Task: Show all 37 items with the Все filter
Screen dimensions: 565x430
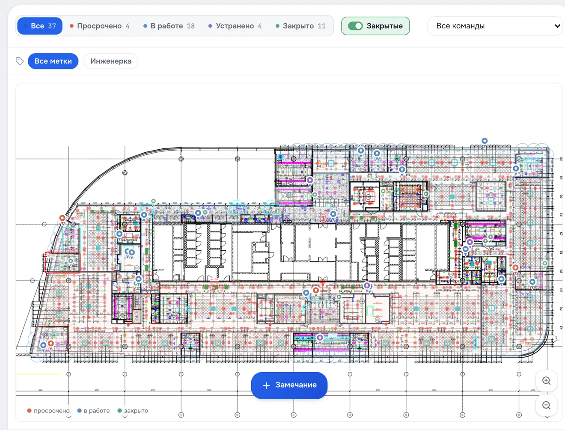Action: [40, 26]
